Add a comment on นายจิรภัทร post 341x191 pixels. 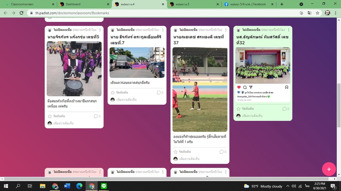(63, 123)
